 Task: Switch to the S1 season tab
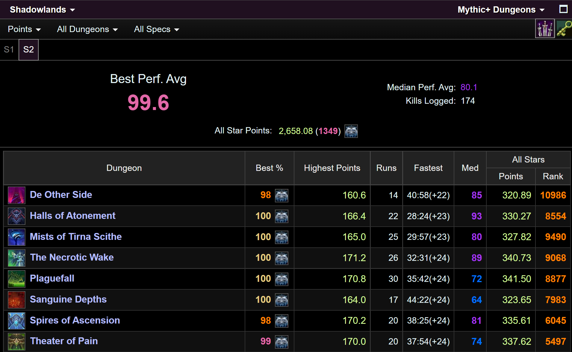[x=9, y=49]
